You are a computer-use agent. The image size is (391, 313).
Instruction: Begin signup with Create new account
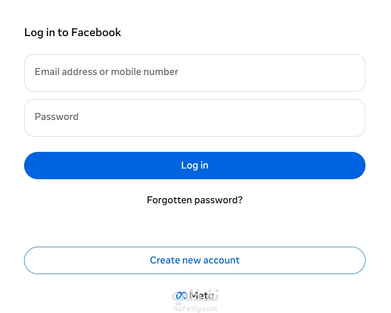195,260
